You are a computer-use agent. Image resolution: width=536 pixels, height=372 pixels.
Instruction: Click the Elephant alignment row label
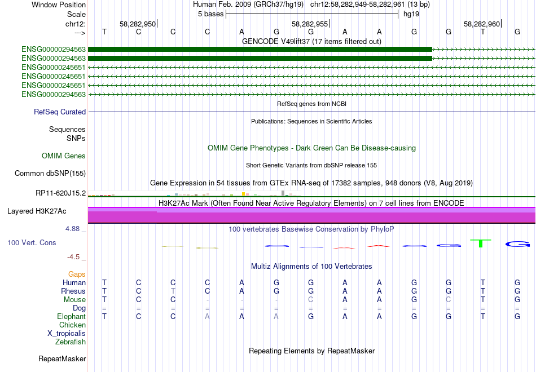tap(71, 316)
